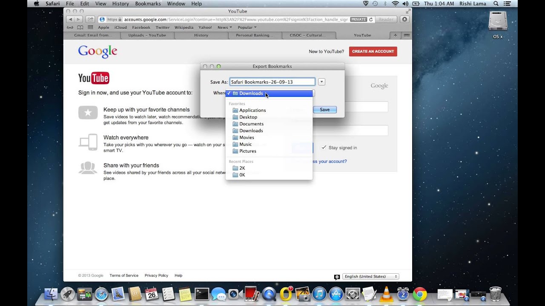Open the News bookmarks folder dropdown

225,27
